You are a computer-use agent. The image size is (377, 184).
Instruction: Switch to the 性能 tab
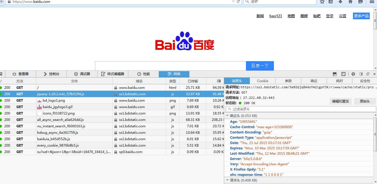[143, 74]
